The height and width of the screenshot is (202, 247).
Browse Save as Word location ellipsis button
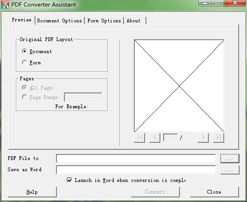tap(230, 170)
